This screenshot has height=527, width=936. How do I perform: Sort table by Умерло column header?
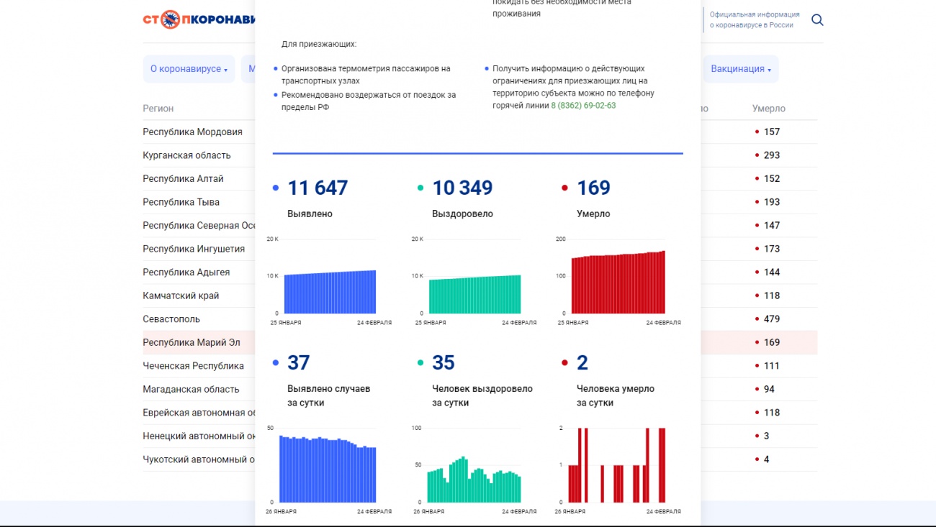(x=768, y=109)
